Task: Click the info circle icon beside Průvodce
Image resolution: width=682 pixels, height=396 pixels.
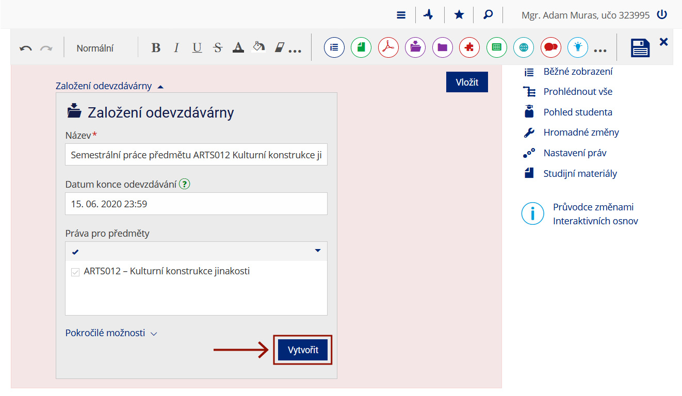Action: (x=532, y=213)
